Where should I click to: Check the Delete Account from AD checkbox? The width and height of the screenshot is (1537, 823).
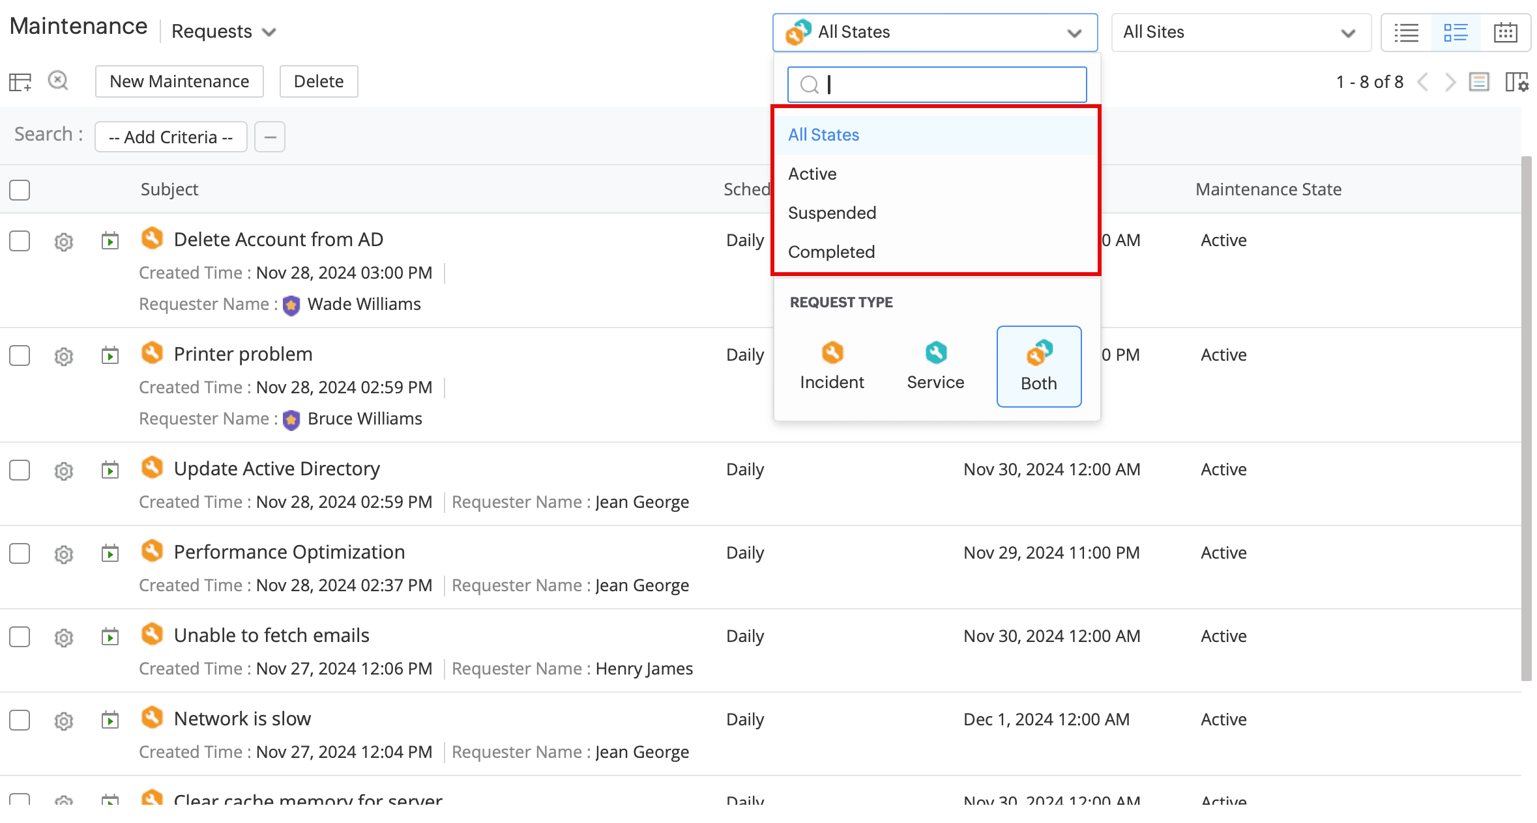[x=20, y=241]
